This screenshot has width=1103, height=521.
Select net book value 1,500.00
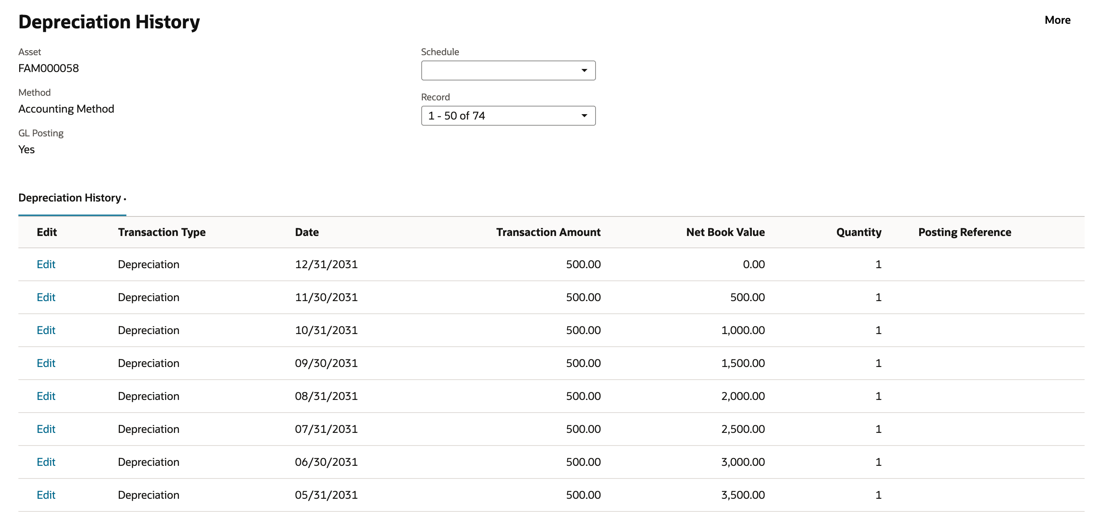(x=743, y=363)
